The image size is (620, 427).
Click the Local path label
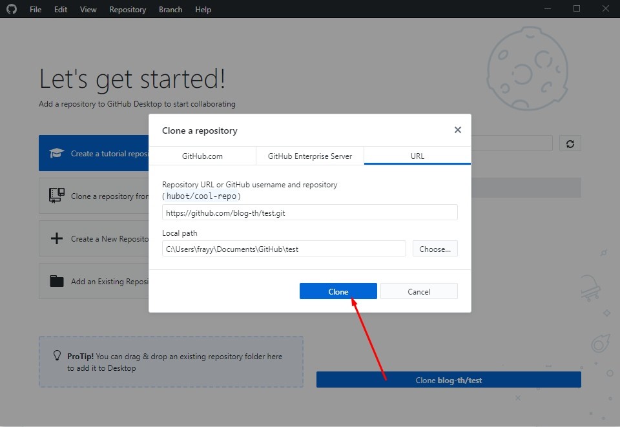coord(180,233)
